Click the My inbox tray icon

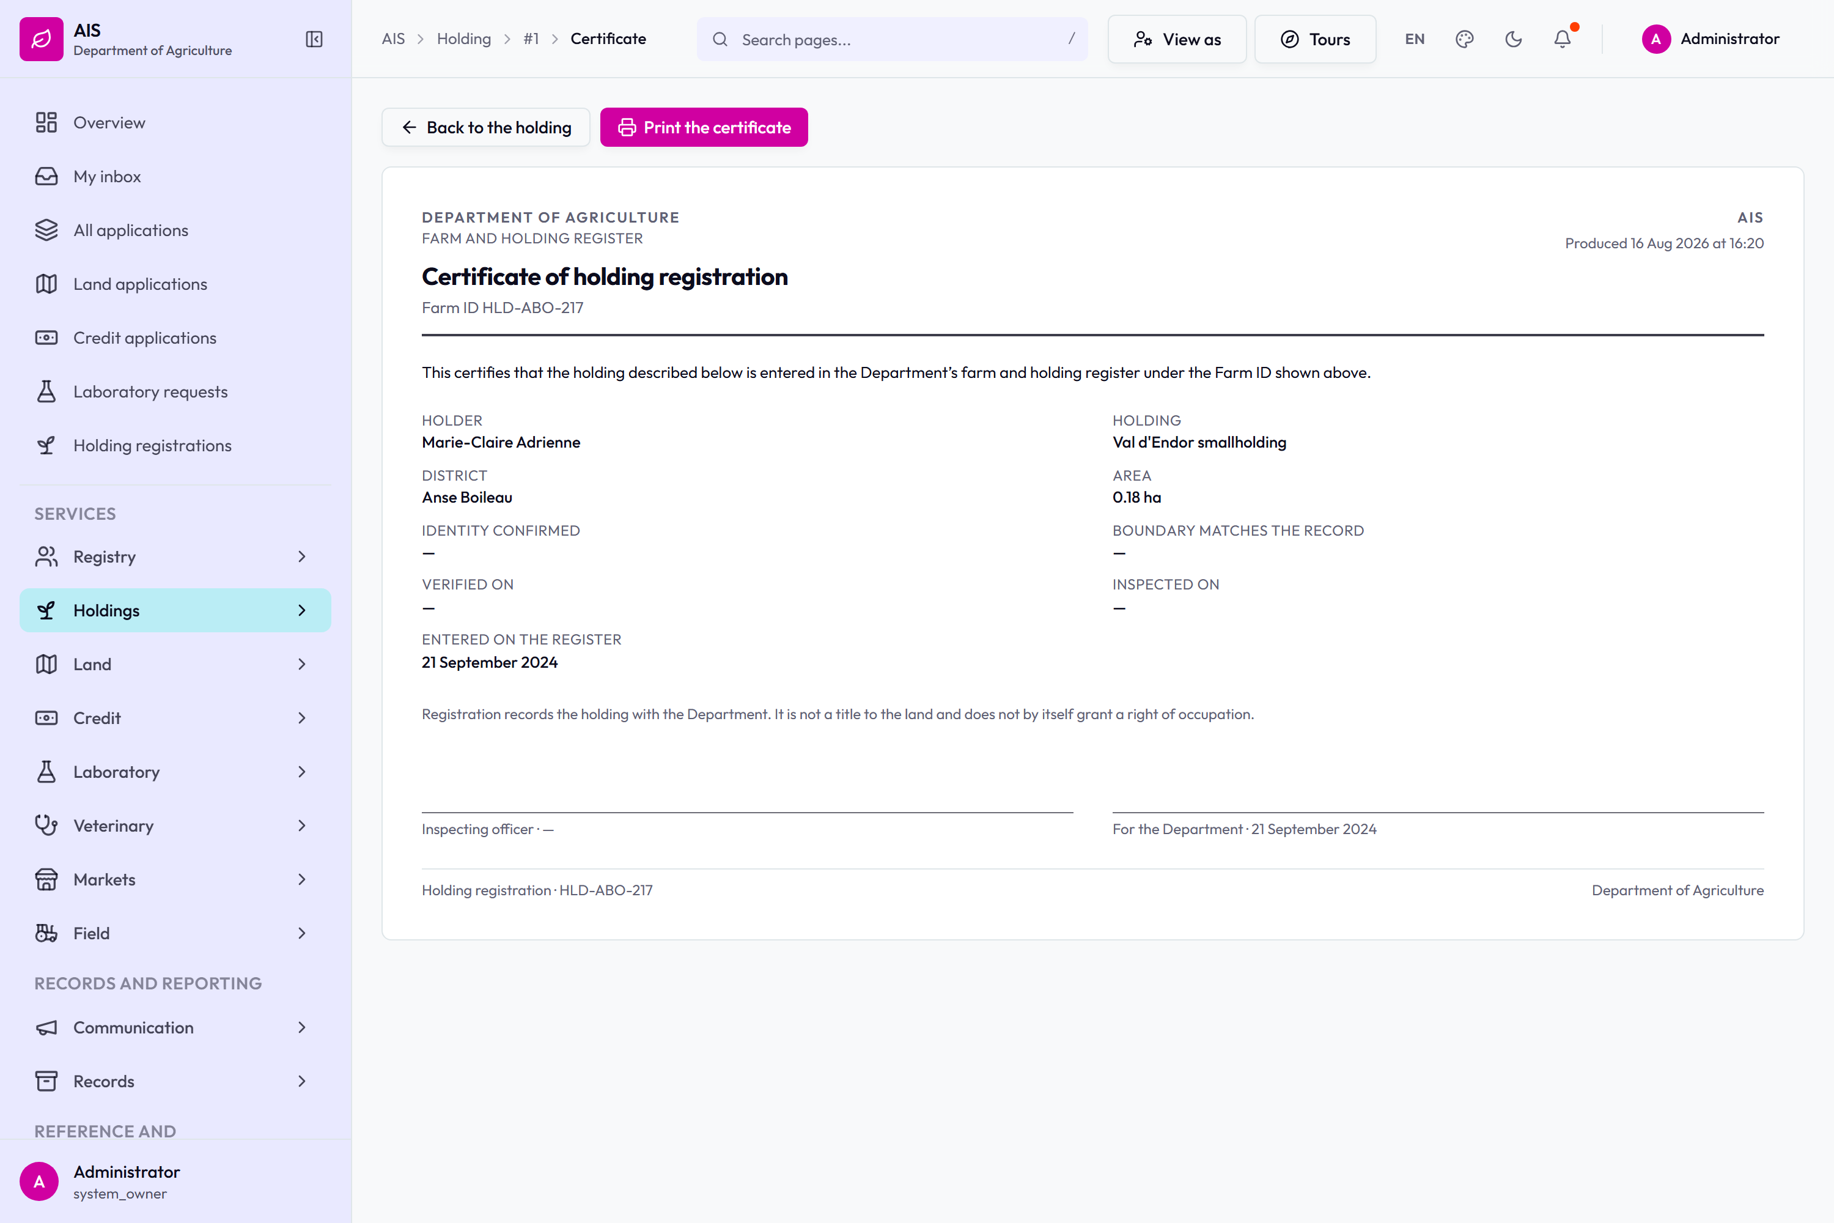point(46,176)
